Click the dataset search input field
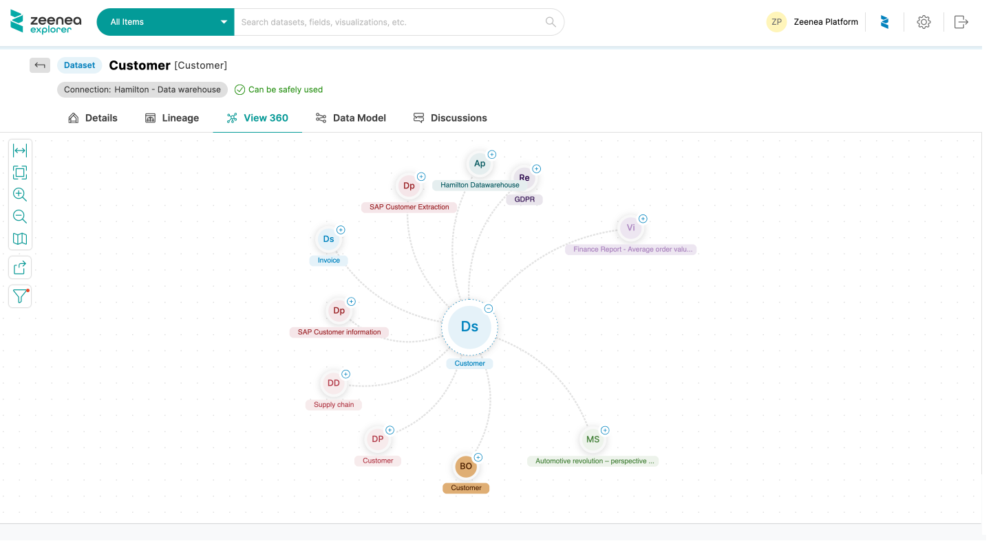The width and height of the screenshot is (991, 541). coord(392,21)
